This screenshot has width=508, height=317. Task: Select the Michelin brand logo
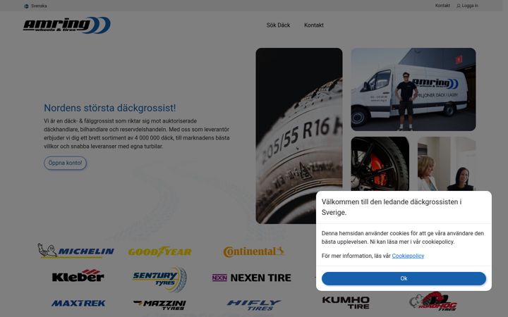(x=75, y=251)
